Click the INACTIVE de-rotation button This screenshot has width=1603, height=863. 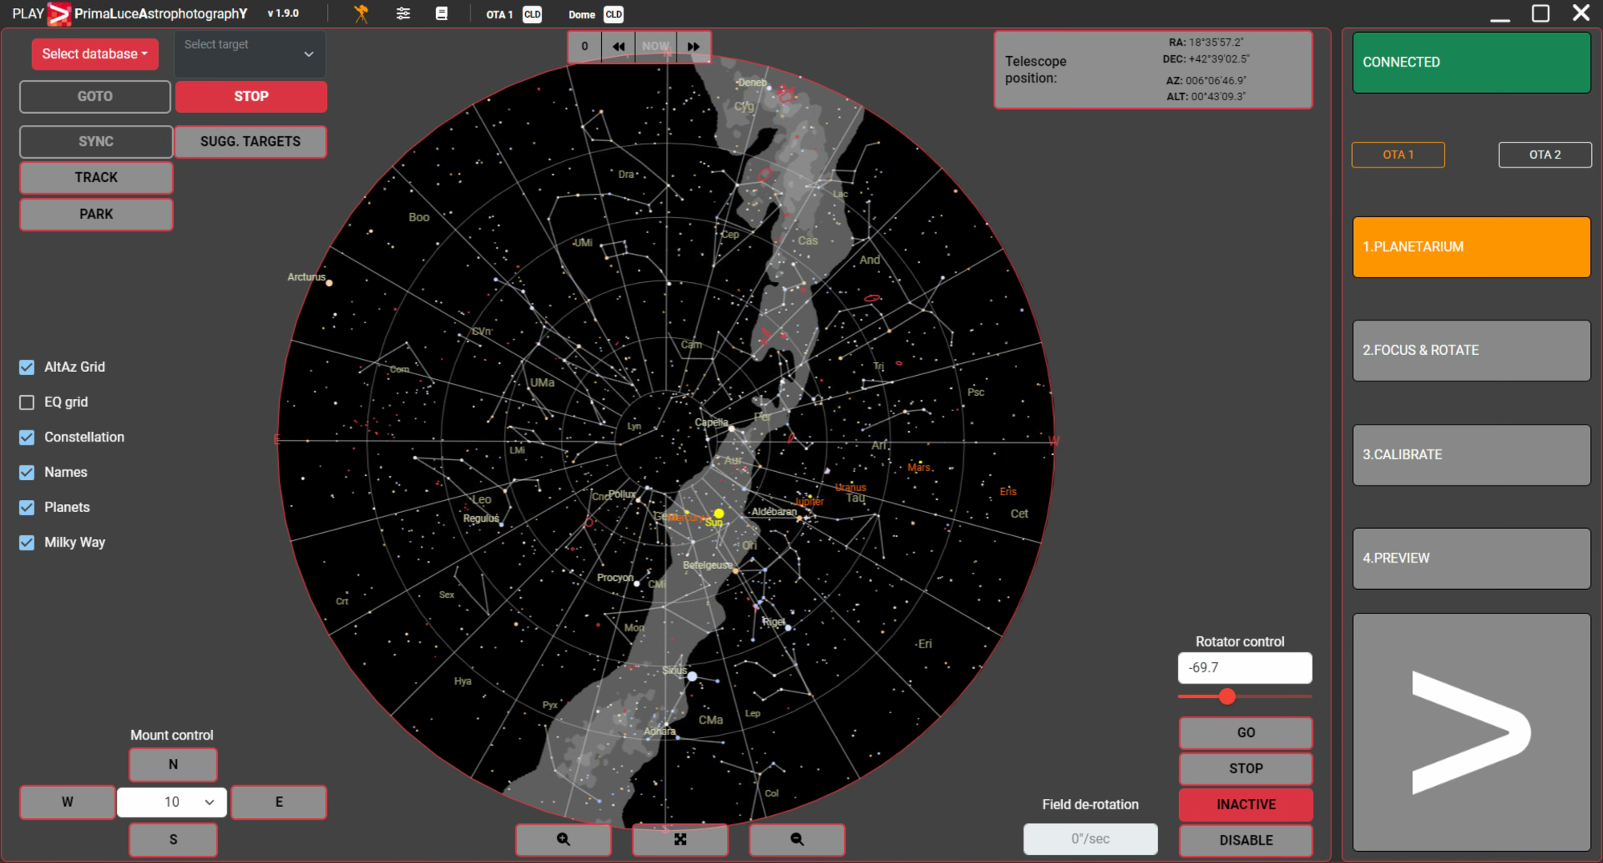[1246, 805]
